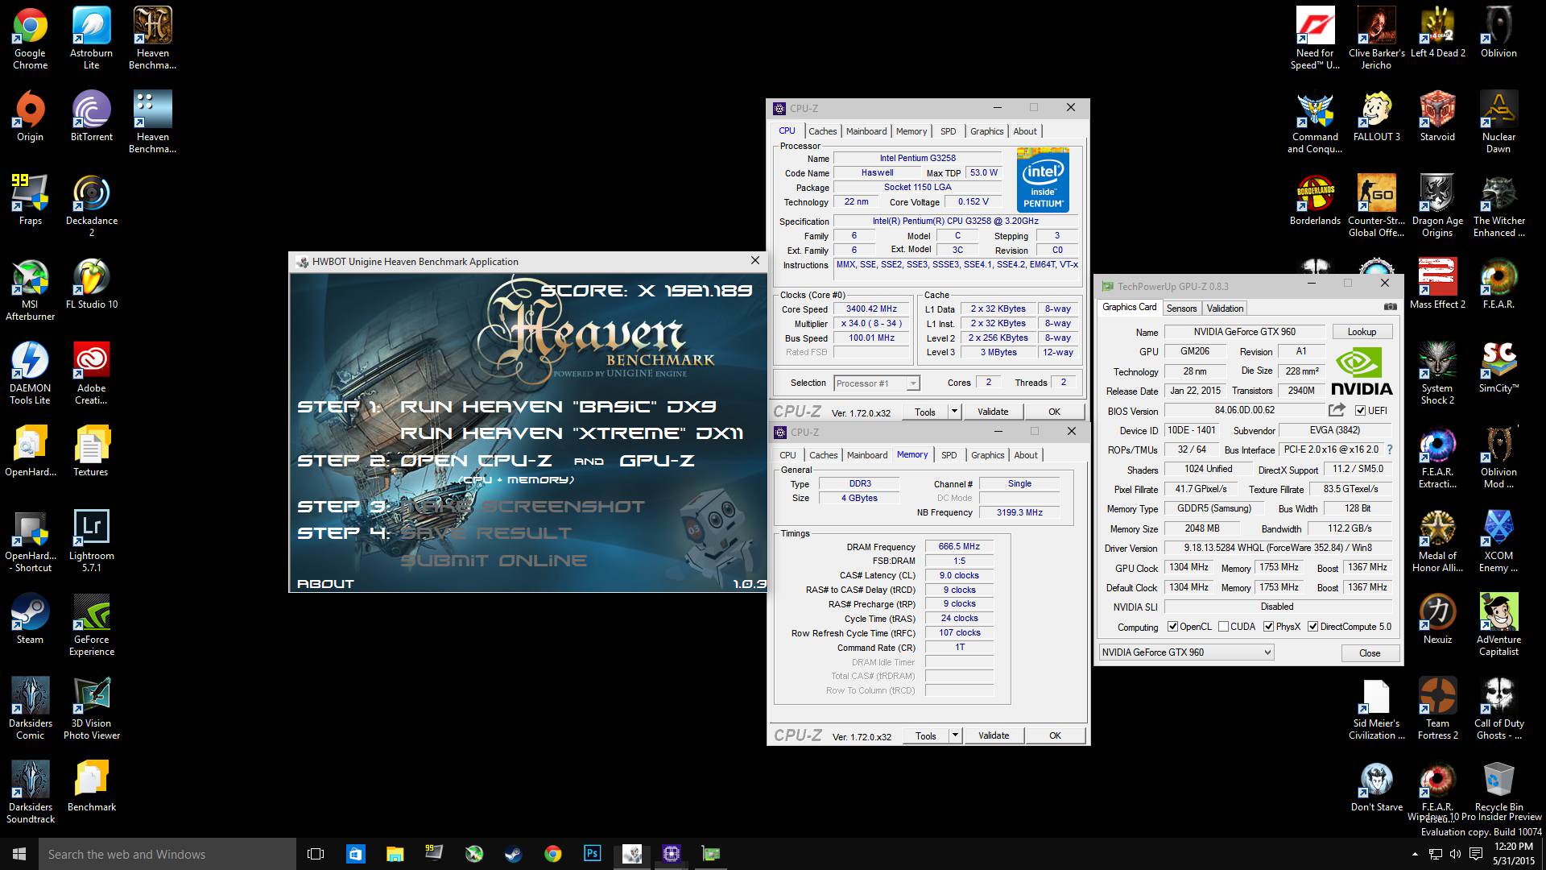Open the volume icon in system tray
This screenshot has height=870, width=1546.
point(1456,854)
